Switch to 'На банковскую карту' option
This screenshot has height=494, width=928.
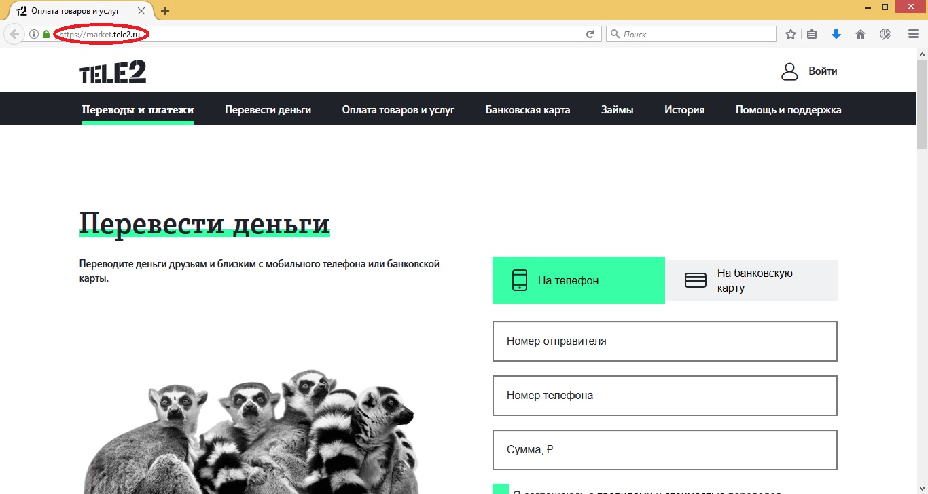751,280
